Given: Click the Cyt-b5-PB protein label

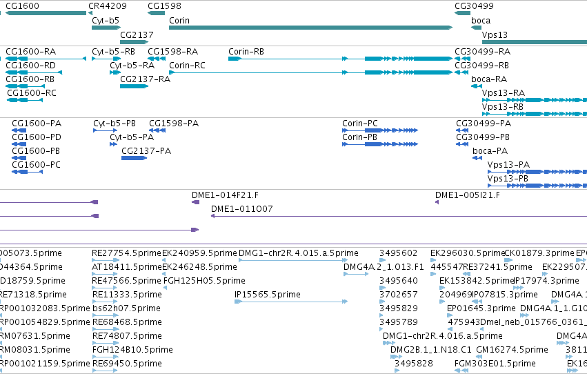Looking at the screenshot, I should (115, 124).
